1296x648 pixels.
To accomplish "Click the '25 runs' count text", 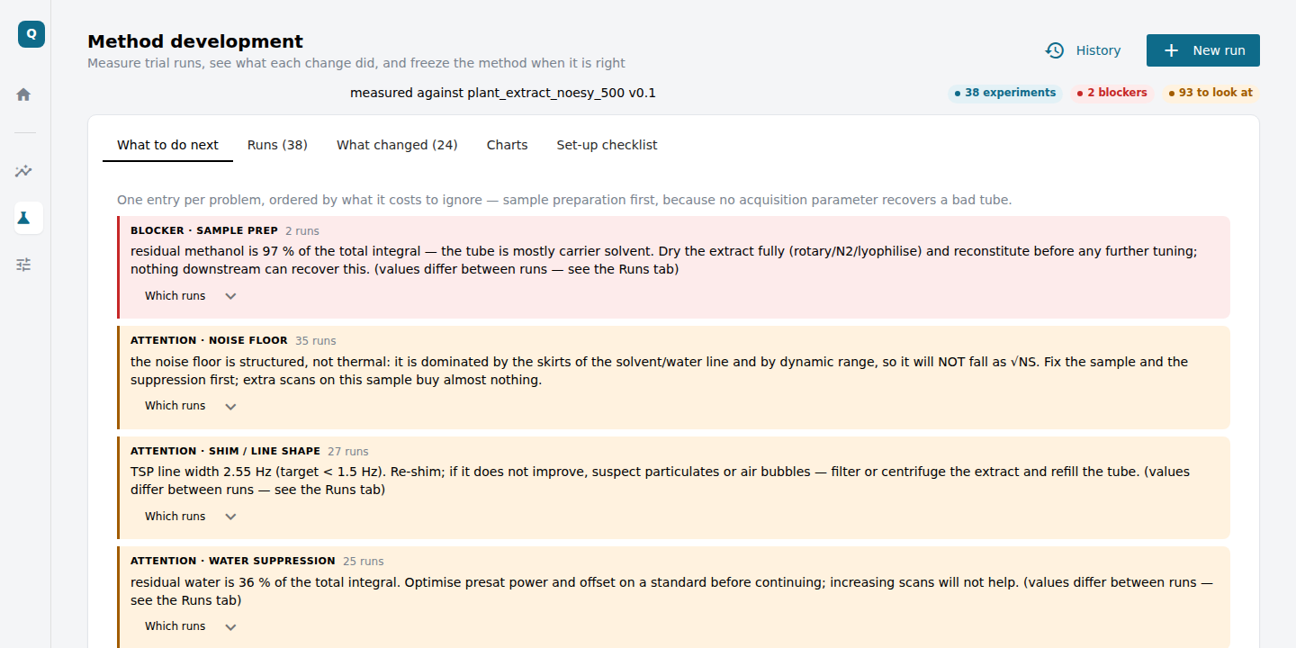I will tap(364, 562).
